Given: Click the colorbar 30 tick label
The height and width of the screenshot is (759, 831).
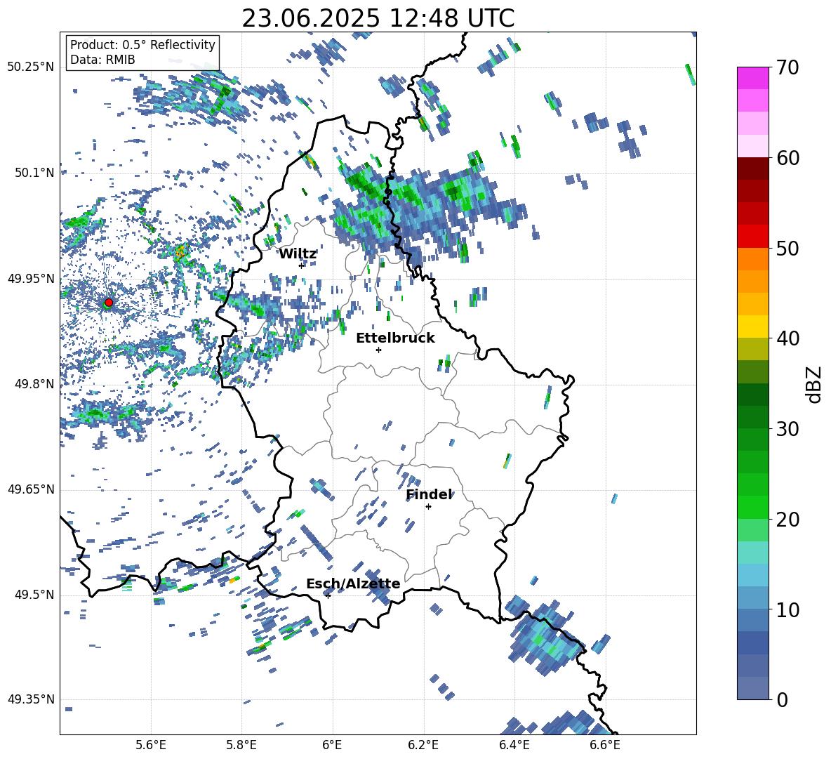Looking at the screenshot, I should [x=787, y=429].
